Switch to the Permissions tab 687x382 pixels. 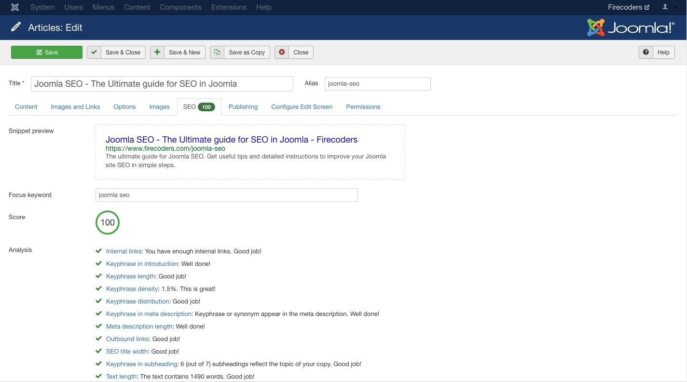363,106
